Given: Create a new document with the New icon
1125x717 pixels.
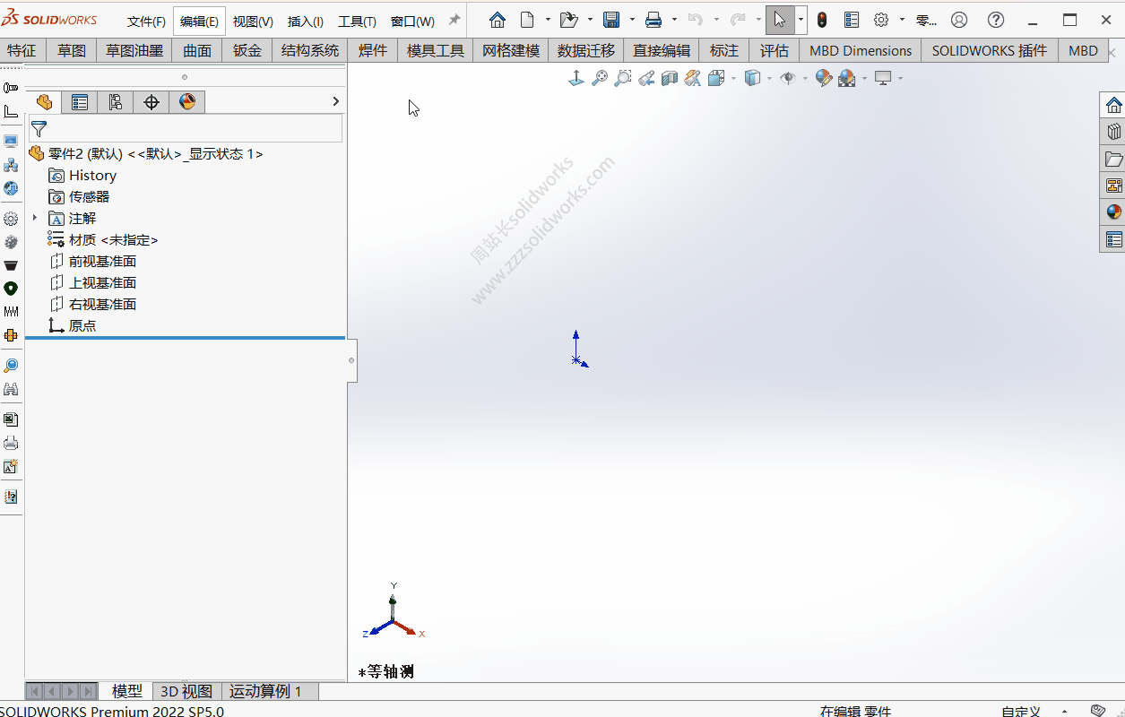Looking at the screenshot, I should click(x=528, y=20).
